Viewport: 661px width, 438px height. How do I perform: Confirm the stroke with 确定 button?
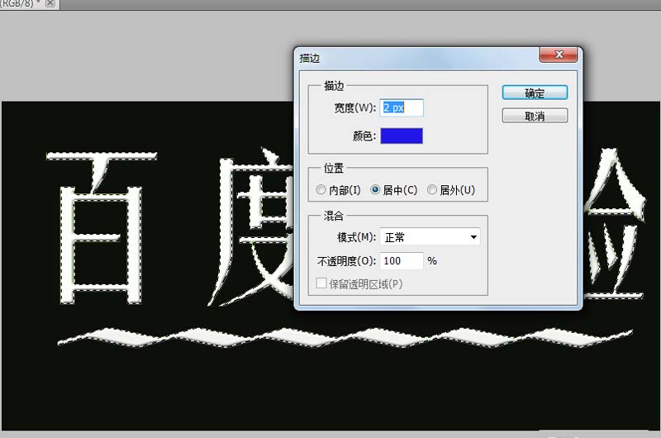(x=535, y=93)
